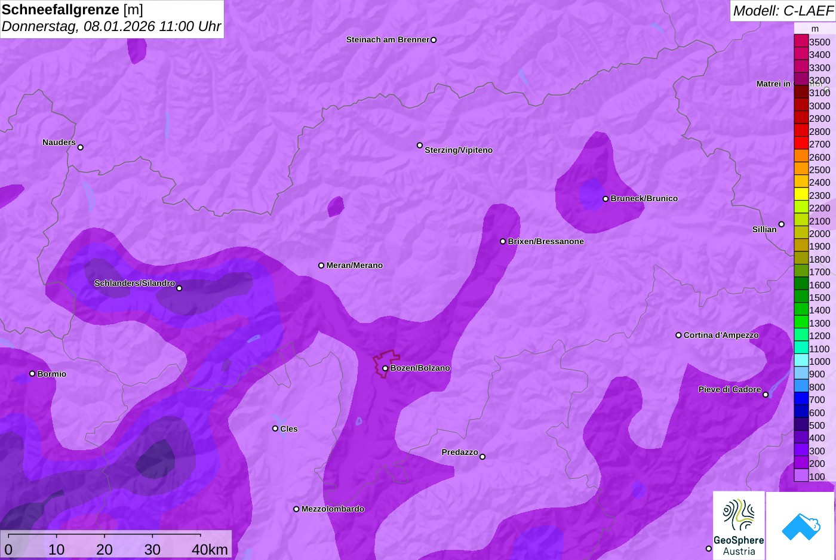Click the legend unit label m

pyautogui.click(x=815, y=29)
